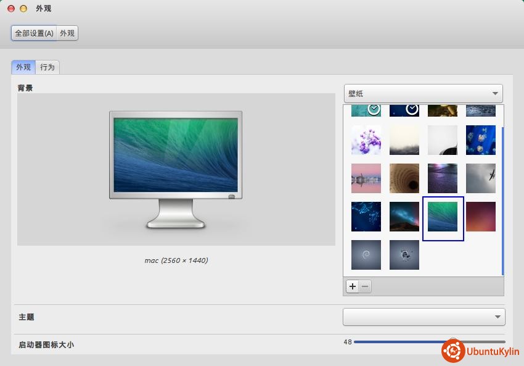Pick the airplane in gray sky wallpaper
524x366 pixels.
click(x=481, y=178)
